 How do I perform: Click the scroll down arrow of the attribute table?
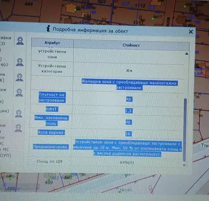[184, 165]
